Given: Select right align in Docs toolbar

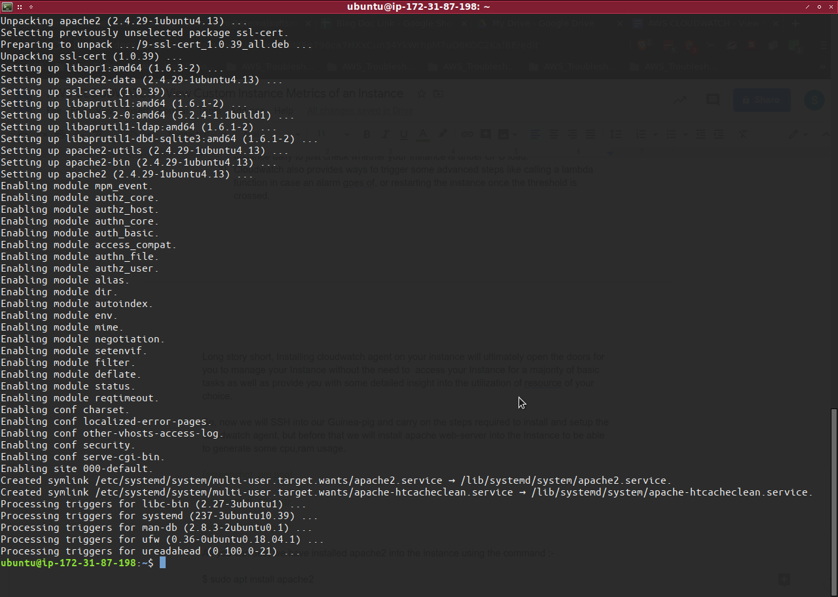Looking at the screenshot, I should 572,134.
